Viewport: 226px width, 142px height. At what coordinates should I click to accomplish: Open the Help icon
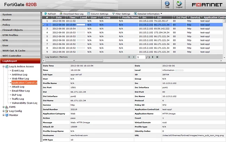(x=167, y=4)
